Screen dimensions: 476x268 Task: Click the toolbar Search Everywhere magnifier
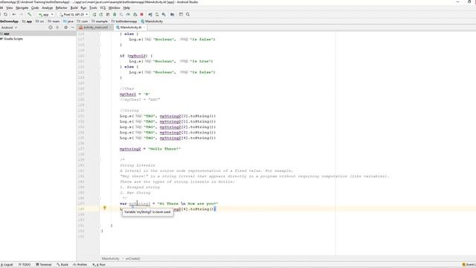point(187,14)
